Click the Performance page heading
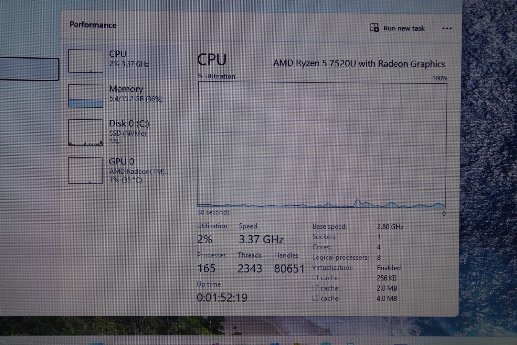Image resolution: width=517 pixels, height=345 pixels. [x=93, y=25]
